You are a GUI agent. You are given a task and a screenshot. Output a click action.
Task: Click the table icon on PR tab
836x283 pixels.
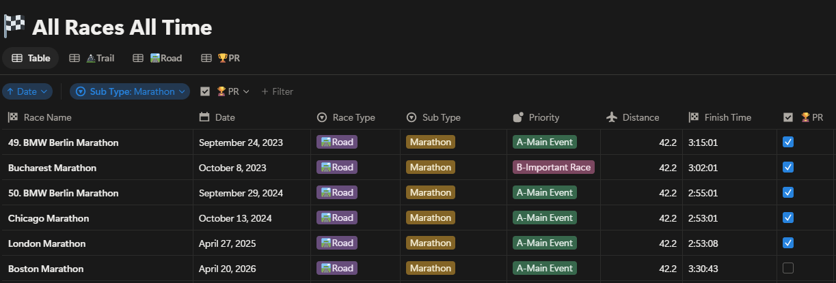point(206,58)
